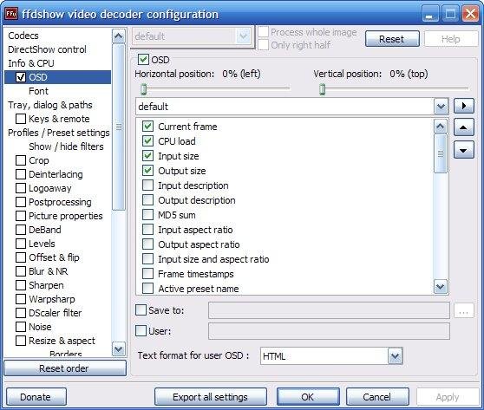This screenshot has width=484, height=410.
Task: Select Codecs in the sidebar
Action: tap(23, 36)
